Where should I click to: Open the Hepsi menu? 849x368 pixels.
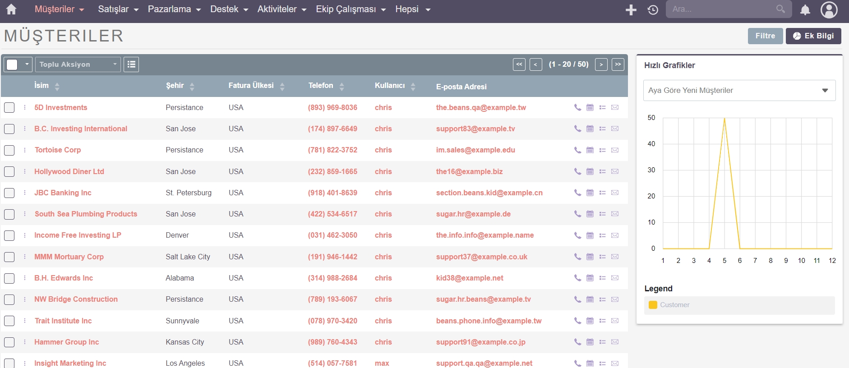[413, 9]
